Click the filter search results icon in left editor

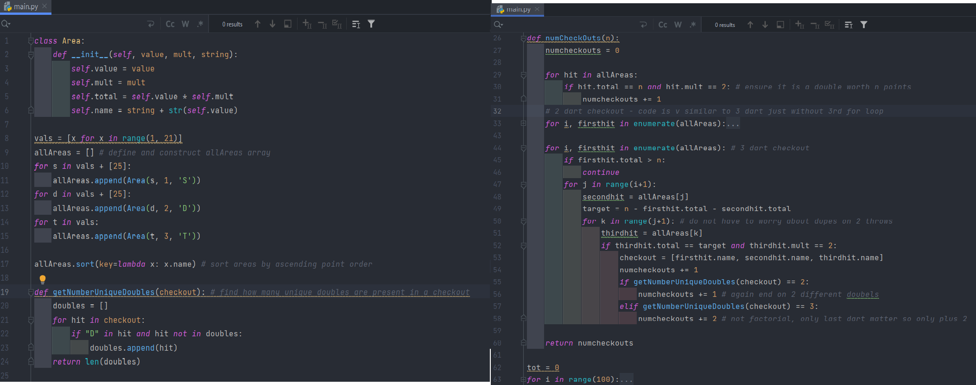tap(371, 24)
